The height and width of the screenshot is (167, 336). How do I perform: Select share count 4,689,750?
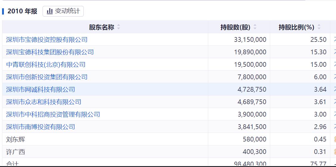252,102
